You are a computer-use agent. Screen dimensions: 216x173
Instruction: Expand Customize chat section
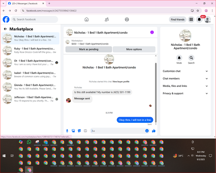(x=185, y=71)
